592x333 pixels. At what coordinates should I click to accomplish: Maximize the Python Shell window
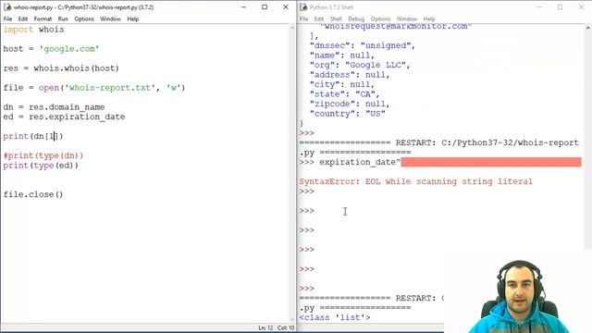pos(560,7)
